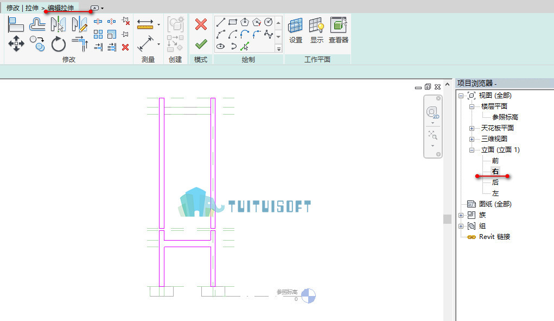Click the Set work plane (设置) button
Viewport: 554px width, 321px height.
point(295,30)
